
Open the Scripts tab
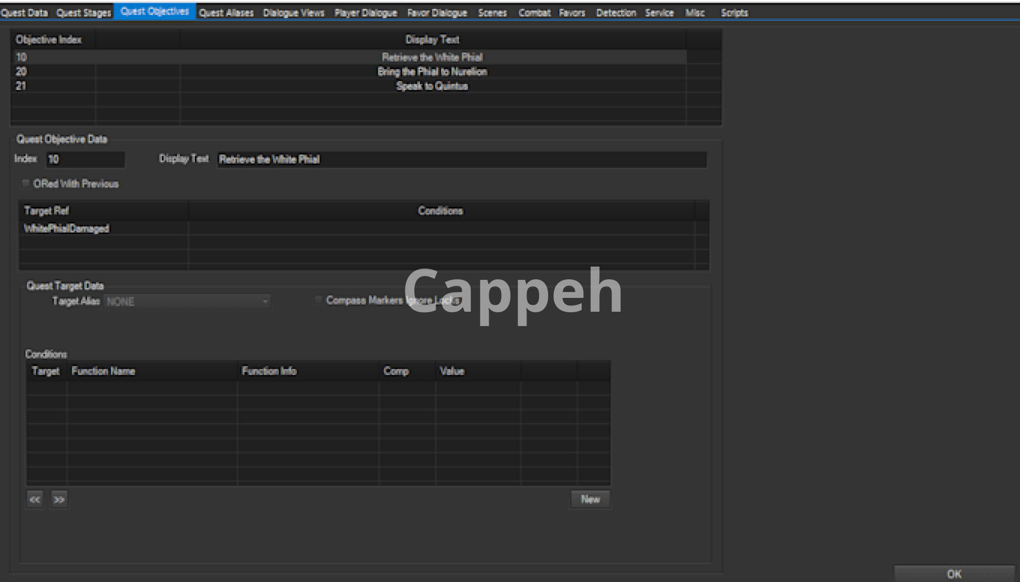coord(734,13)
